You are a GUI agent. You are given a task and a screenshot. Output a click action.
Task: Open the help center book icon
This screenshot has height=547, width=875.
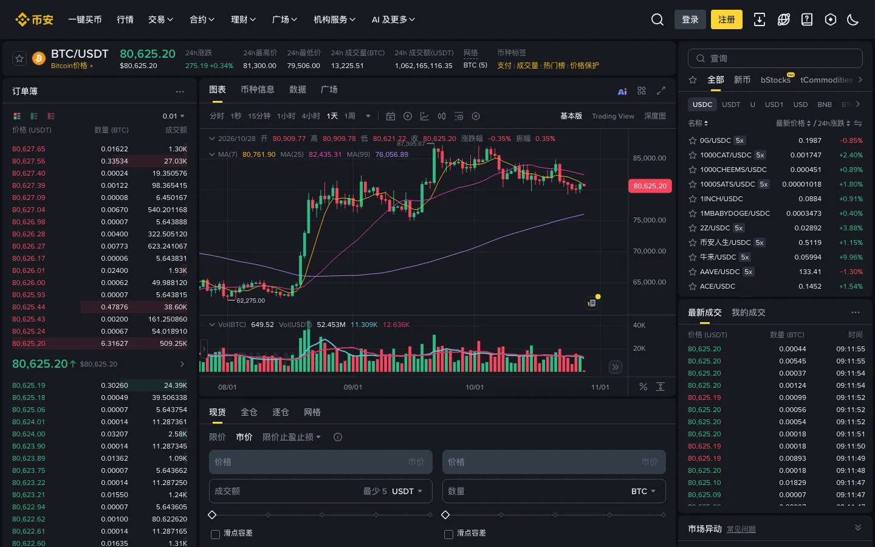807,19
